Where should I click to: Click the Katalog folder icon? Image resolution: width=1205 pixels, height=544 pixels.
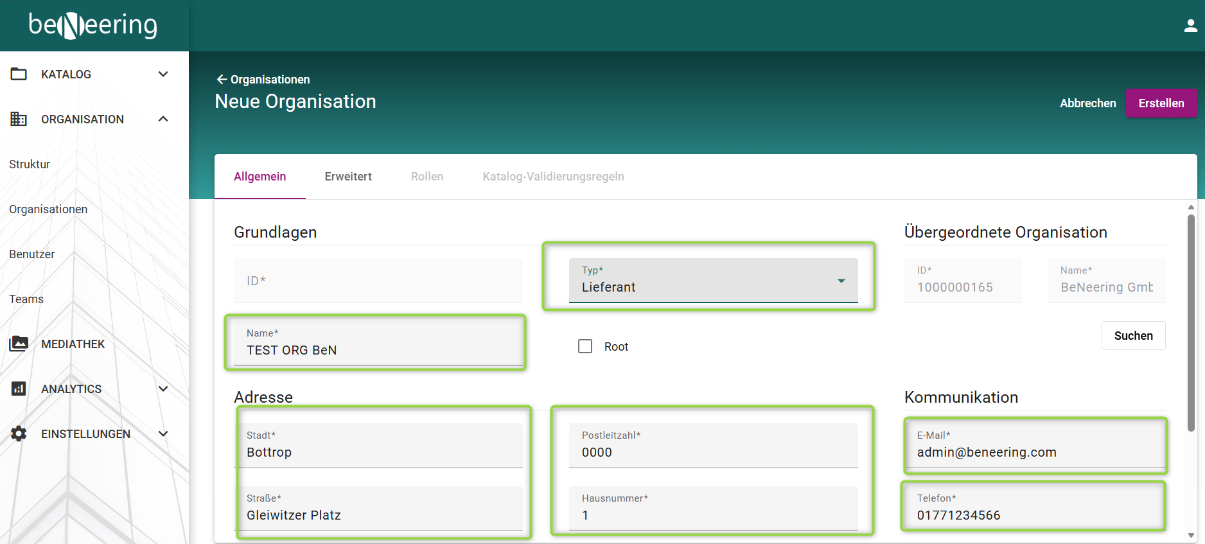19,75
